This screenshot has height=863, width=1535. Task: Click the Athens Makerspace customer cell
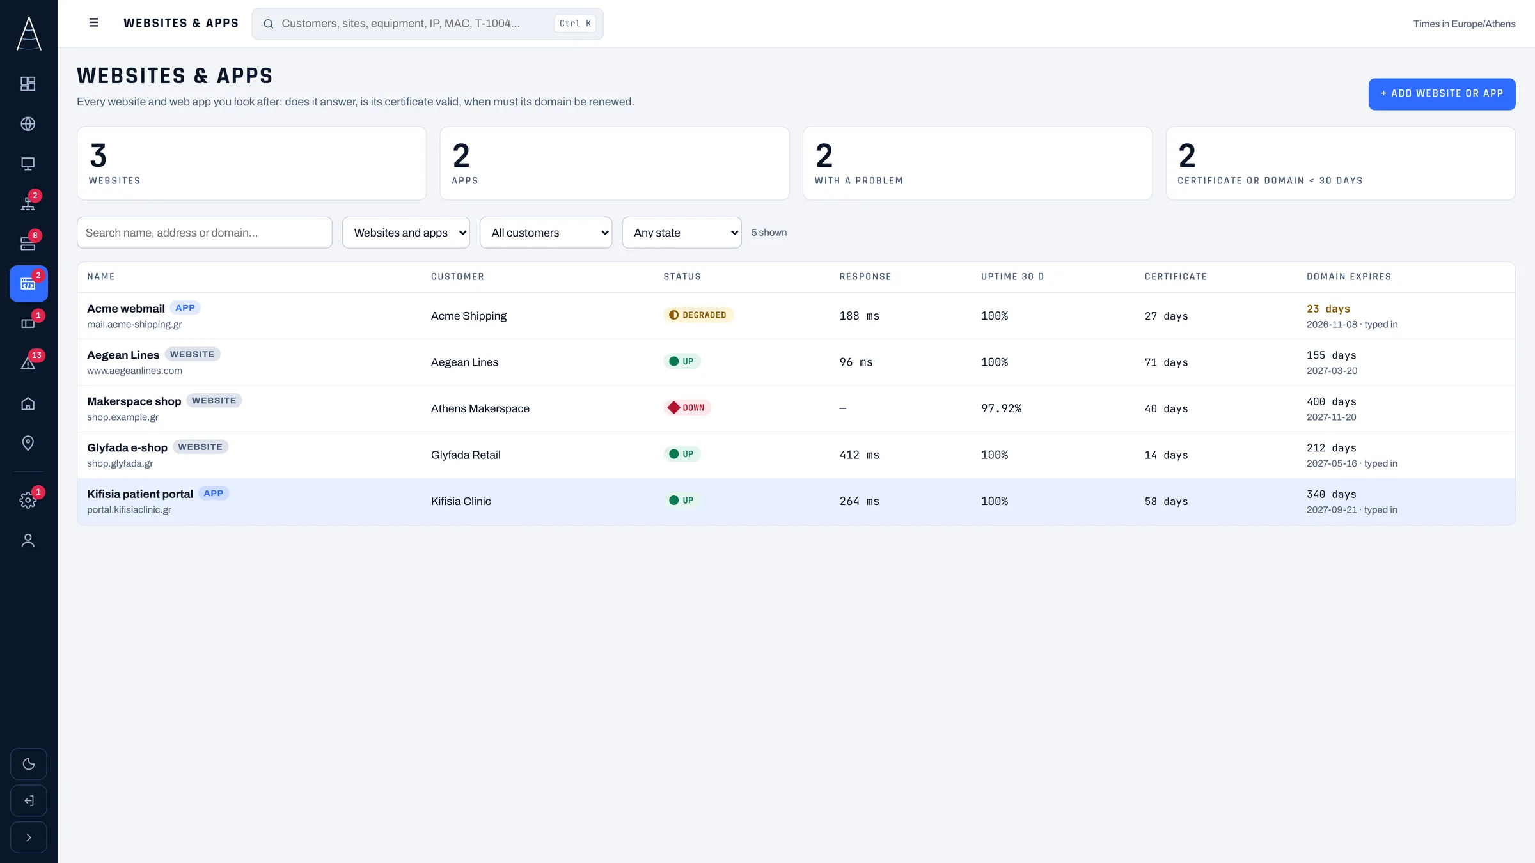coord(480,408)
